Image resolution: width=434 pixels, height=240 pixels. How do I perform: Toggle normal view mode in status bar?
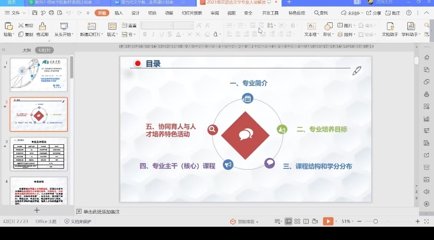(x=288, y=222)
